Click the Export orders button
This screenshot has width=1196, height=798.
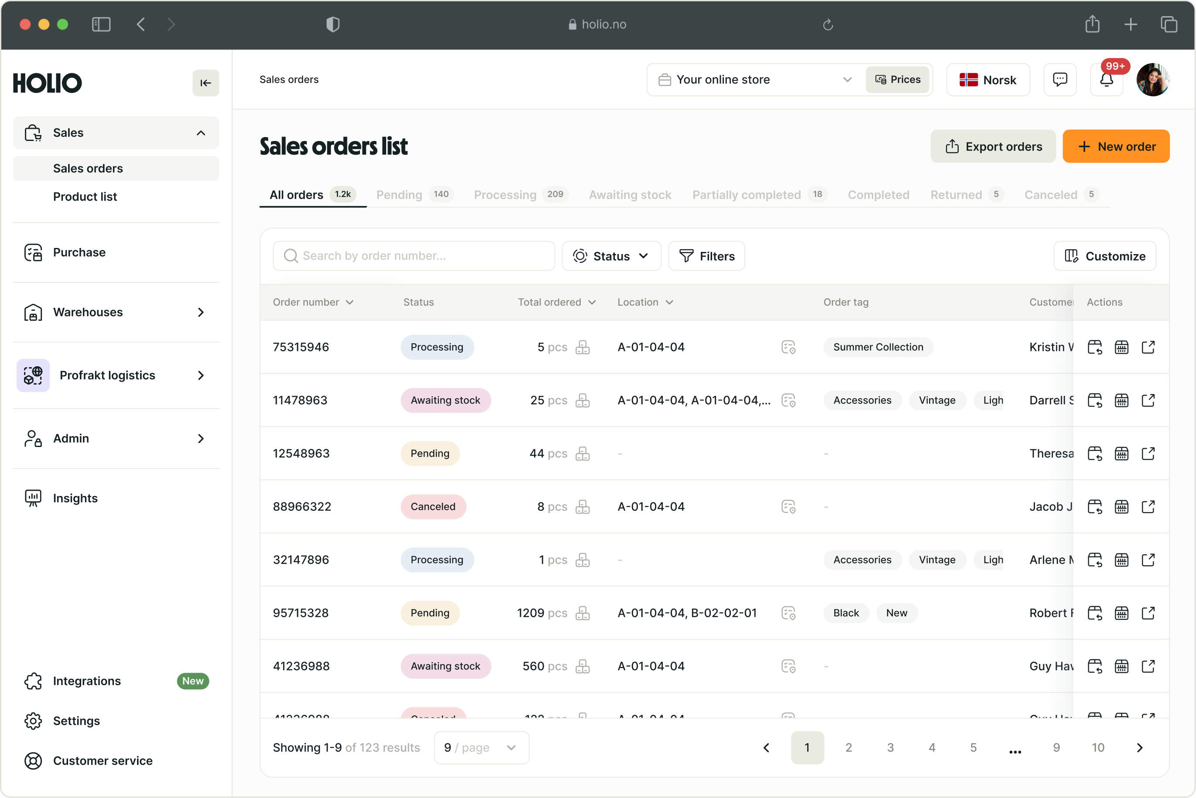click(993, 147)
